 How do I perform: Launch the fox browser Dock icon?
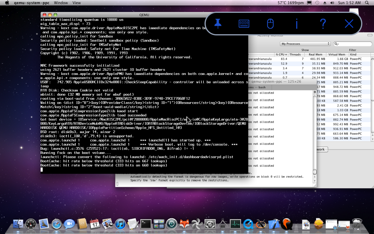184,224
